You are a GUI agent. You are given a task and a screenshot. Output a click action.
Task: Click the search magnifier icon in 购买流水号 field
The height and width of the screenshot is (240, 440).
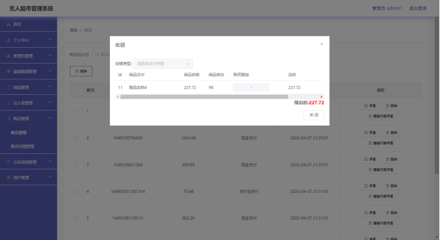[97, 55]
